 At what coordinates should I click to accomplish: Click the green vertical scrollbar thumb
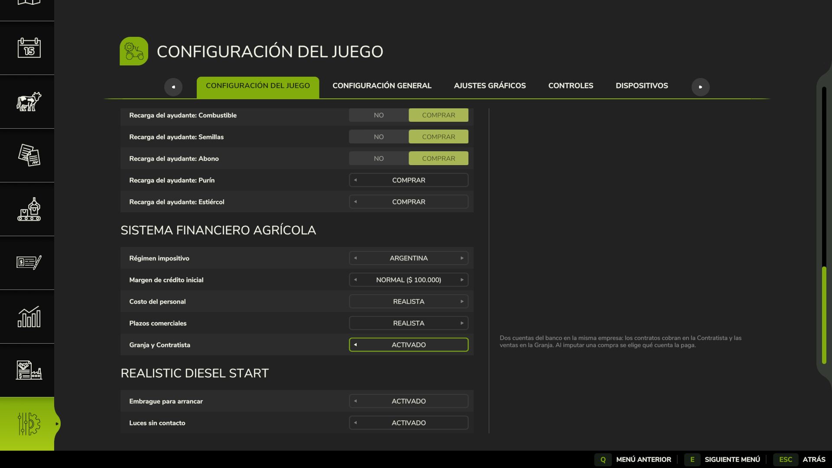pos(824,315)
